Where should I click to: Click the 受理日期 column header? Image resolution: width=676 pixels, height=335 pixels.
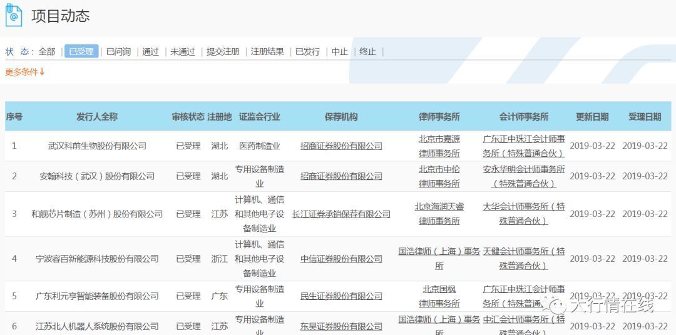pos(645,117)
